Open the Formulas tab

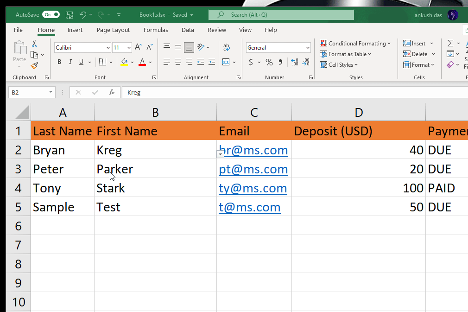tap(156, 30)
